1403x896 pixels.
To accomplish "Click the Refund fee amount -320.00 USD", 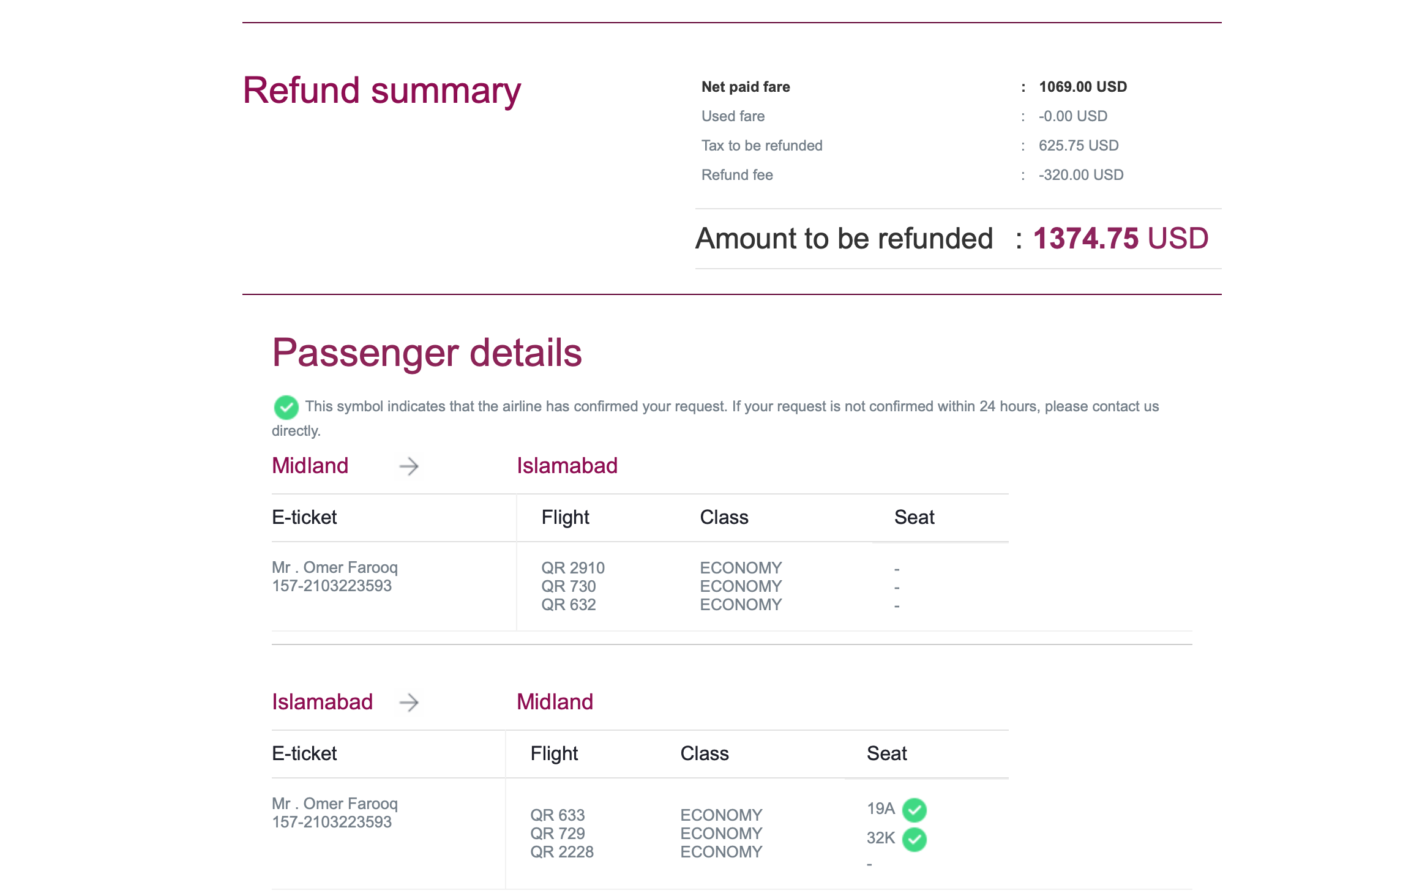I will click(1080, 175).
